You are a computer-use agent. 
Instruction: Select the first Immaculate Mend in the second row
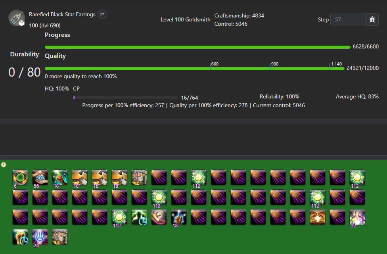159,197
